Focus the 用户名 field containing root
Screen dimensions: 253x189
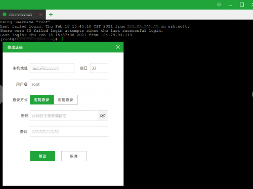pos(69,84)
